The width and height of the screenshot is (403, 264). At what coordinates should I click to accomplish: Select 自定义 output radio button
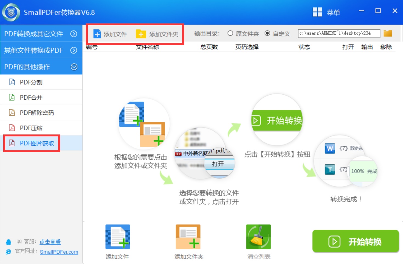click(x=267, y=33)
